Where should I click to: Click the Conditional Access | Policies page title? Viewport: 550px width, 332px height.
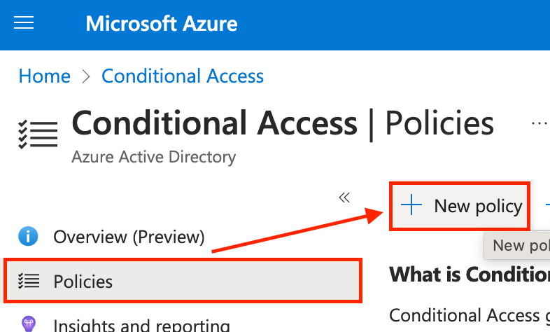[x=283, y=124]
